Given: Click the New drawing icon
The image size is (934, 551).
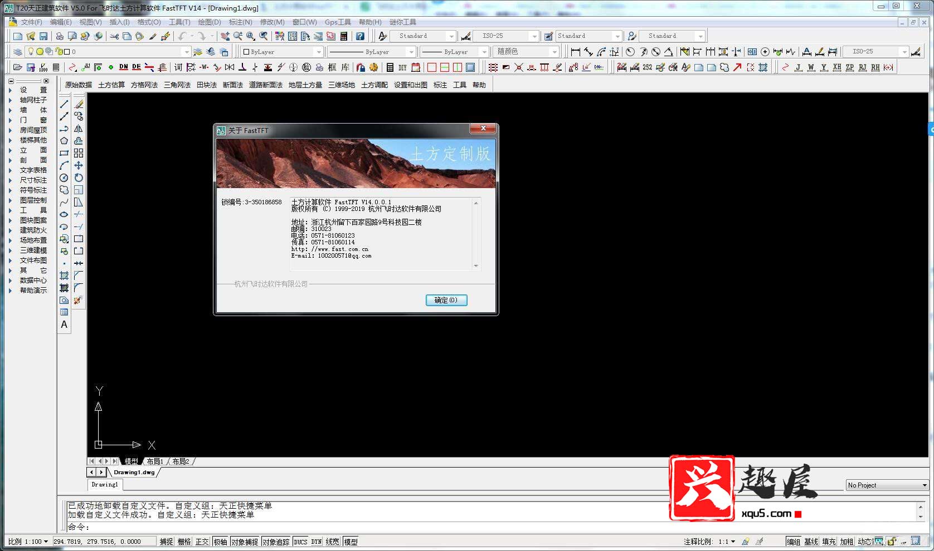Looking at the screenshot, I should (18, 36).
